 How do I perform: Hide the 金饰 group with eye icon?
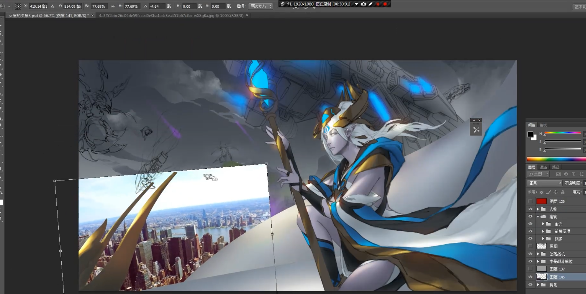click(530, 224)
